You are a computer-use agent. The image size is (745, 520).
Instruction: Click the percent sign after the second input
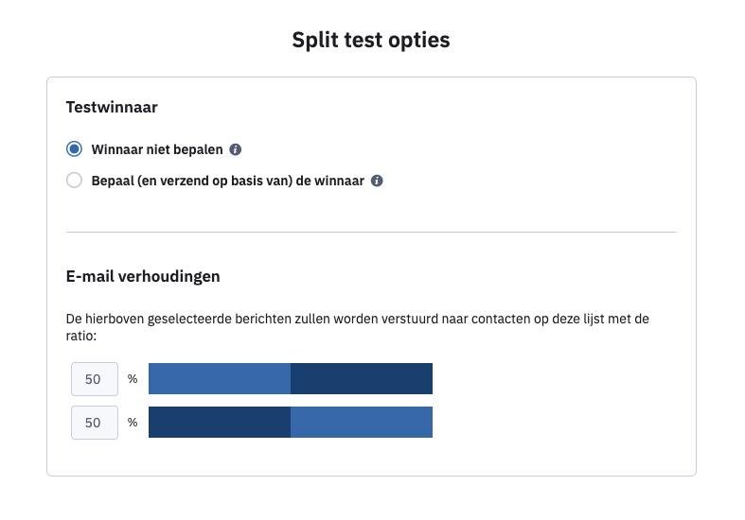(x=133, y=423)
